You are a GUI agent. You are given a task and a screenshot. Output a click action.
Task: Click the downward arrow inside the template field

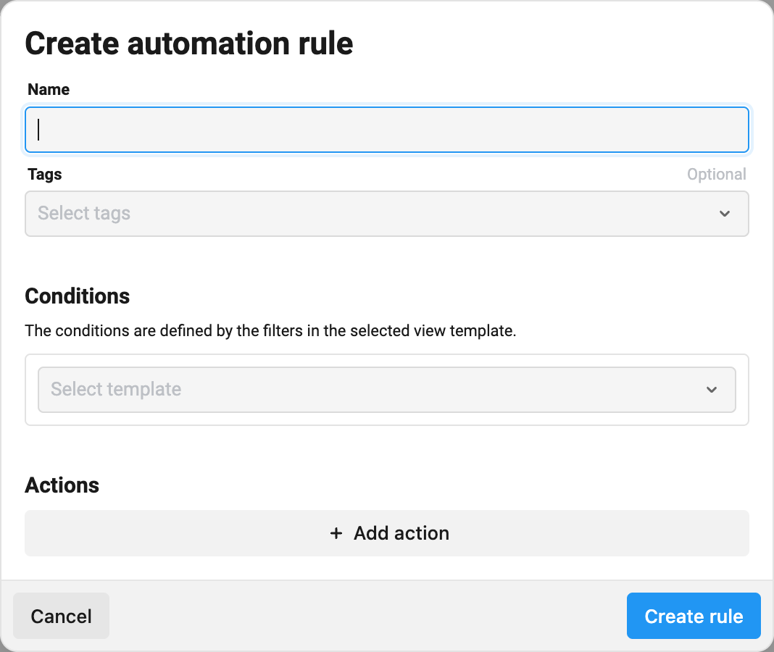point(711,389)
